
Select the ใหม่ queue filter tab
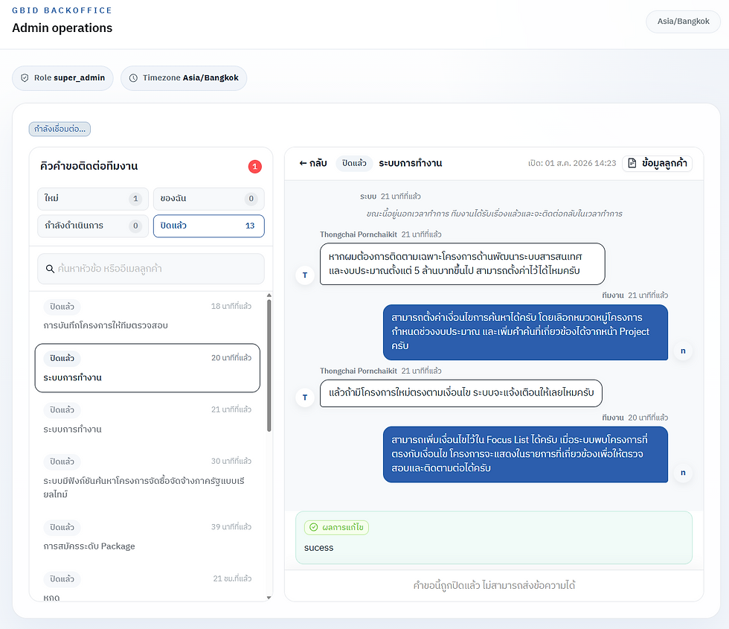point(93,199)
